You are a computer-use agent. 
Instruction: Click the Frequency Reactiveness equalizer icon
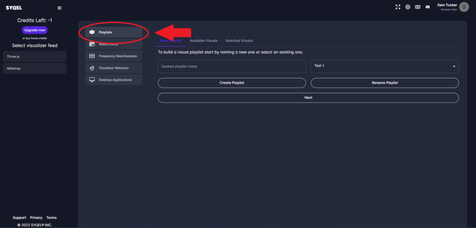(x=92, y=56)
